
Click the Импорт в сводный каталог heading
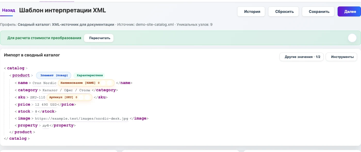tap(32, 55)
